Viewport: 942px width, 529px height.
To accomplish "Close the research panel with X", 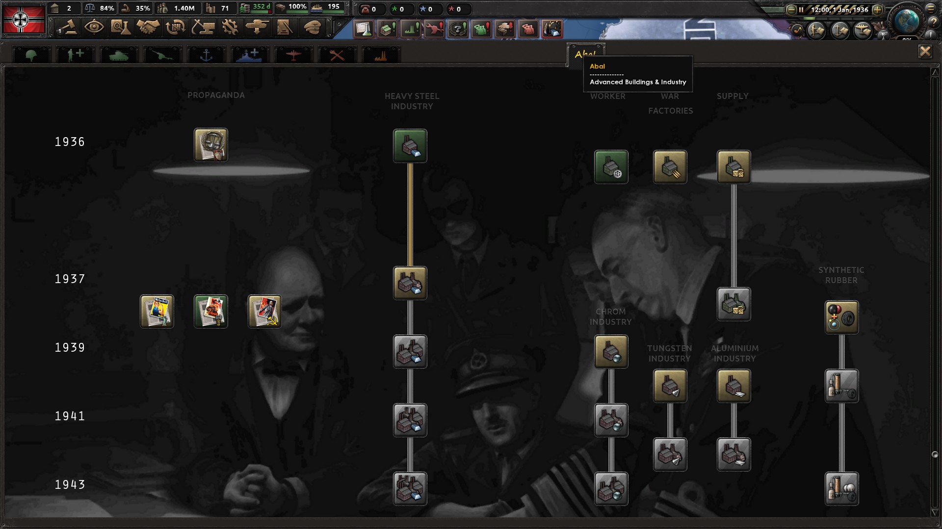I will [x=925, y=51].
